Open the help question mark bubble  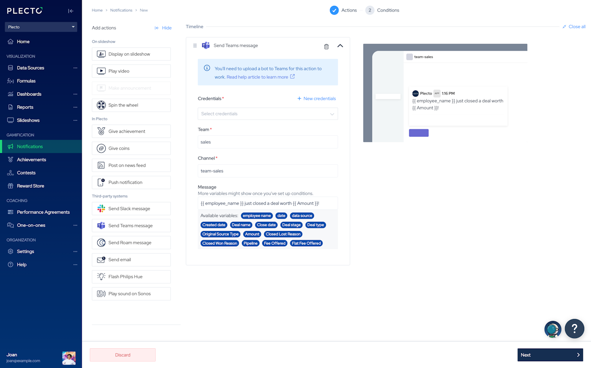(x=574, y=329)
